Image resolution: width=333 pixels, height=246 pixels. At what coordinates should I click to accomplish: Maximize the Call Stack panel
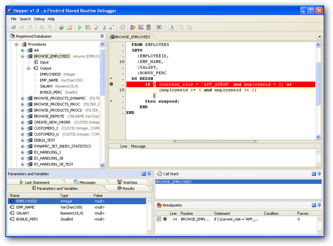tap(314, 174)
